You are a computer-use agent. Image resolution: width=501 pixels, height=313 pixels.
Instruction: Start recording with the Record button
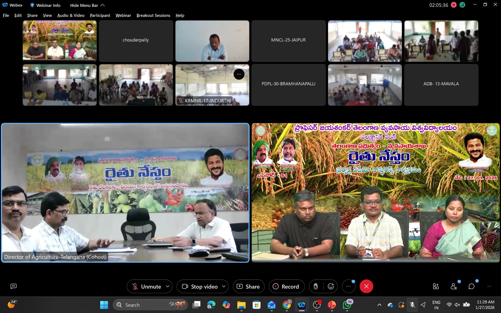click(x=286, y=286)
